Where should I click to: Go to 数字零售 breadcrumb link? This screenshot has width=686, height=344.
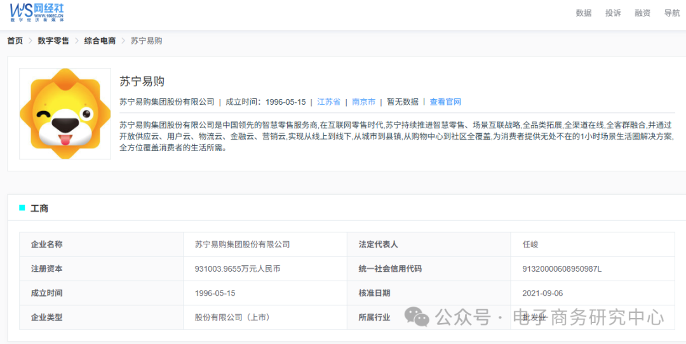(53, 41)
